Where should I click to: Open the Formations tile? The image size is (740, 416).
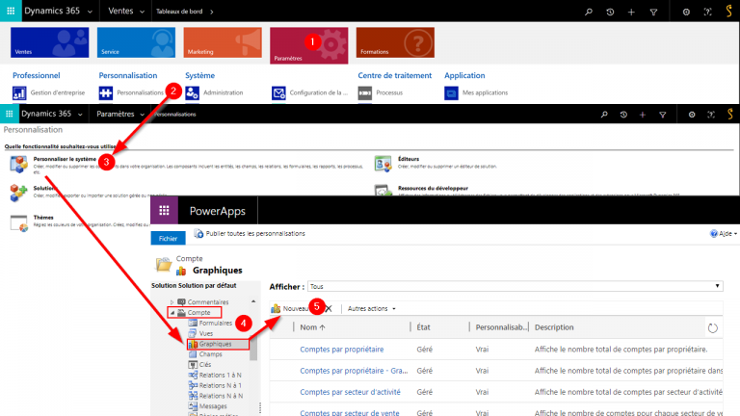point(395,42)
